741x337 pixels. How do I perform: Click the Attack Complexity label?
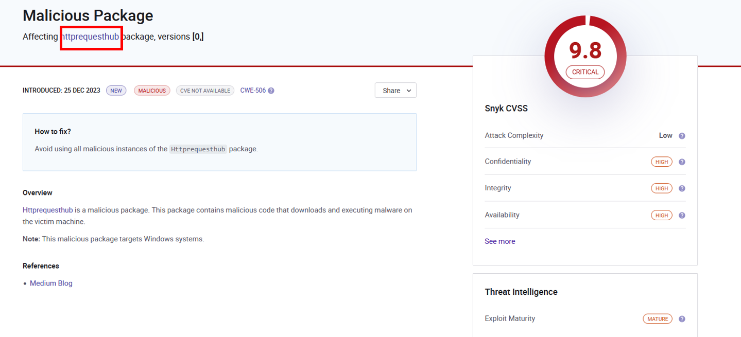point(514,135)
